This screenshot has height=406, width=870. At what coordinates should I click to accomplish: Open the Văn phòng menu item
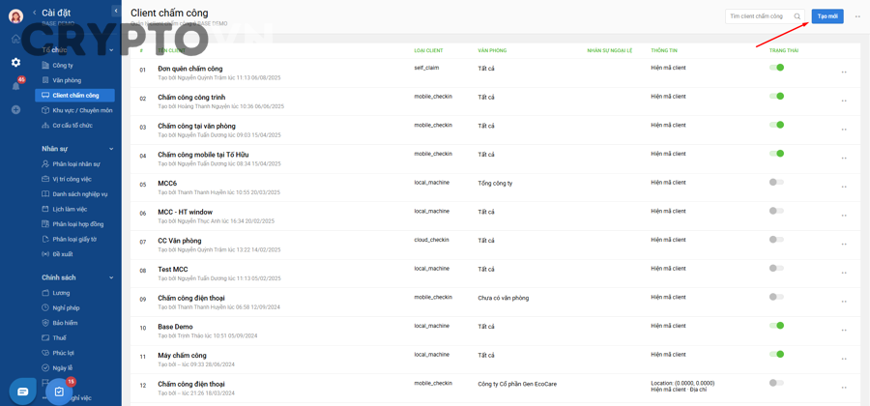tap(67, 80)
